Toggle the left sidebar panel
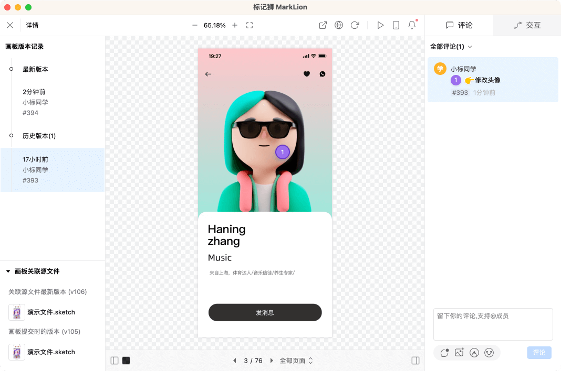 click(115, 361)
